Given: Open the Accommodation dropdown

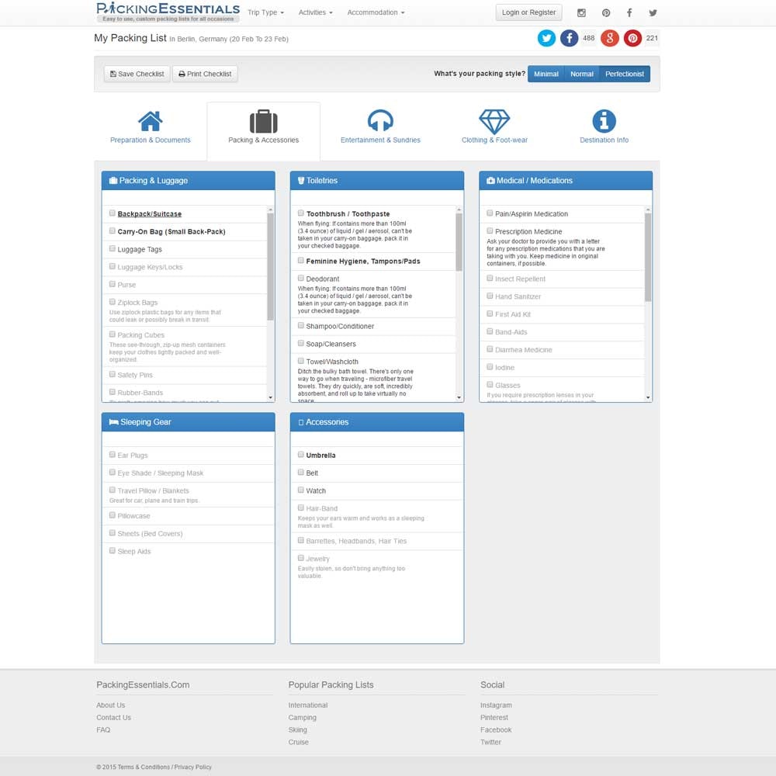Looking at the screenshot, I should 376,12.
